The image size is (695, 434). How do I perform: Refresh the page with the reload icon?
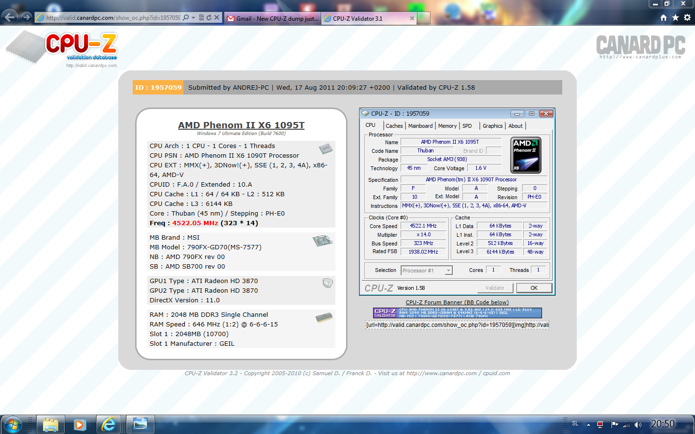click(x=209, y=17)
